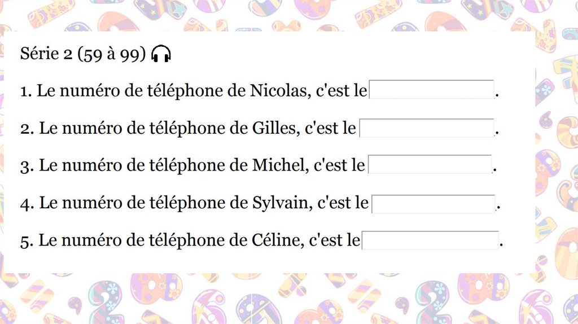The width and height of the screenshot is (578, 324).
Task: Click the headphones audio icon
Action: (162, 54)
